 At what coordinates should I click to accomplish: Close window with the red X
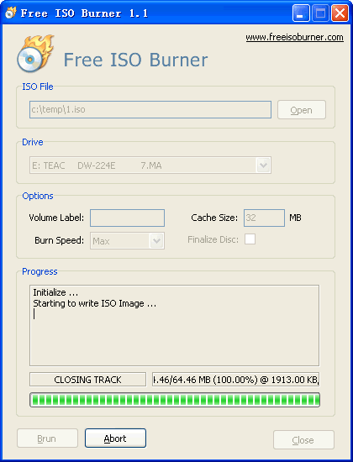tap(340, 13)
